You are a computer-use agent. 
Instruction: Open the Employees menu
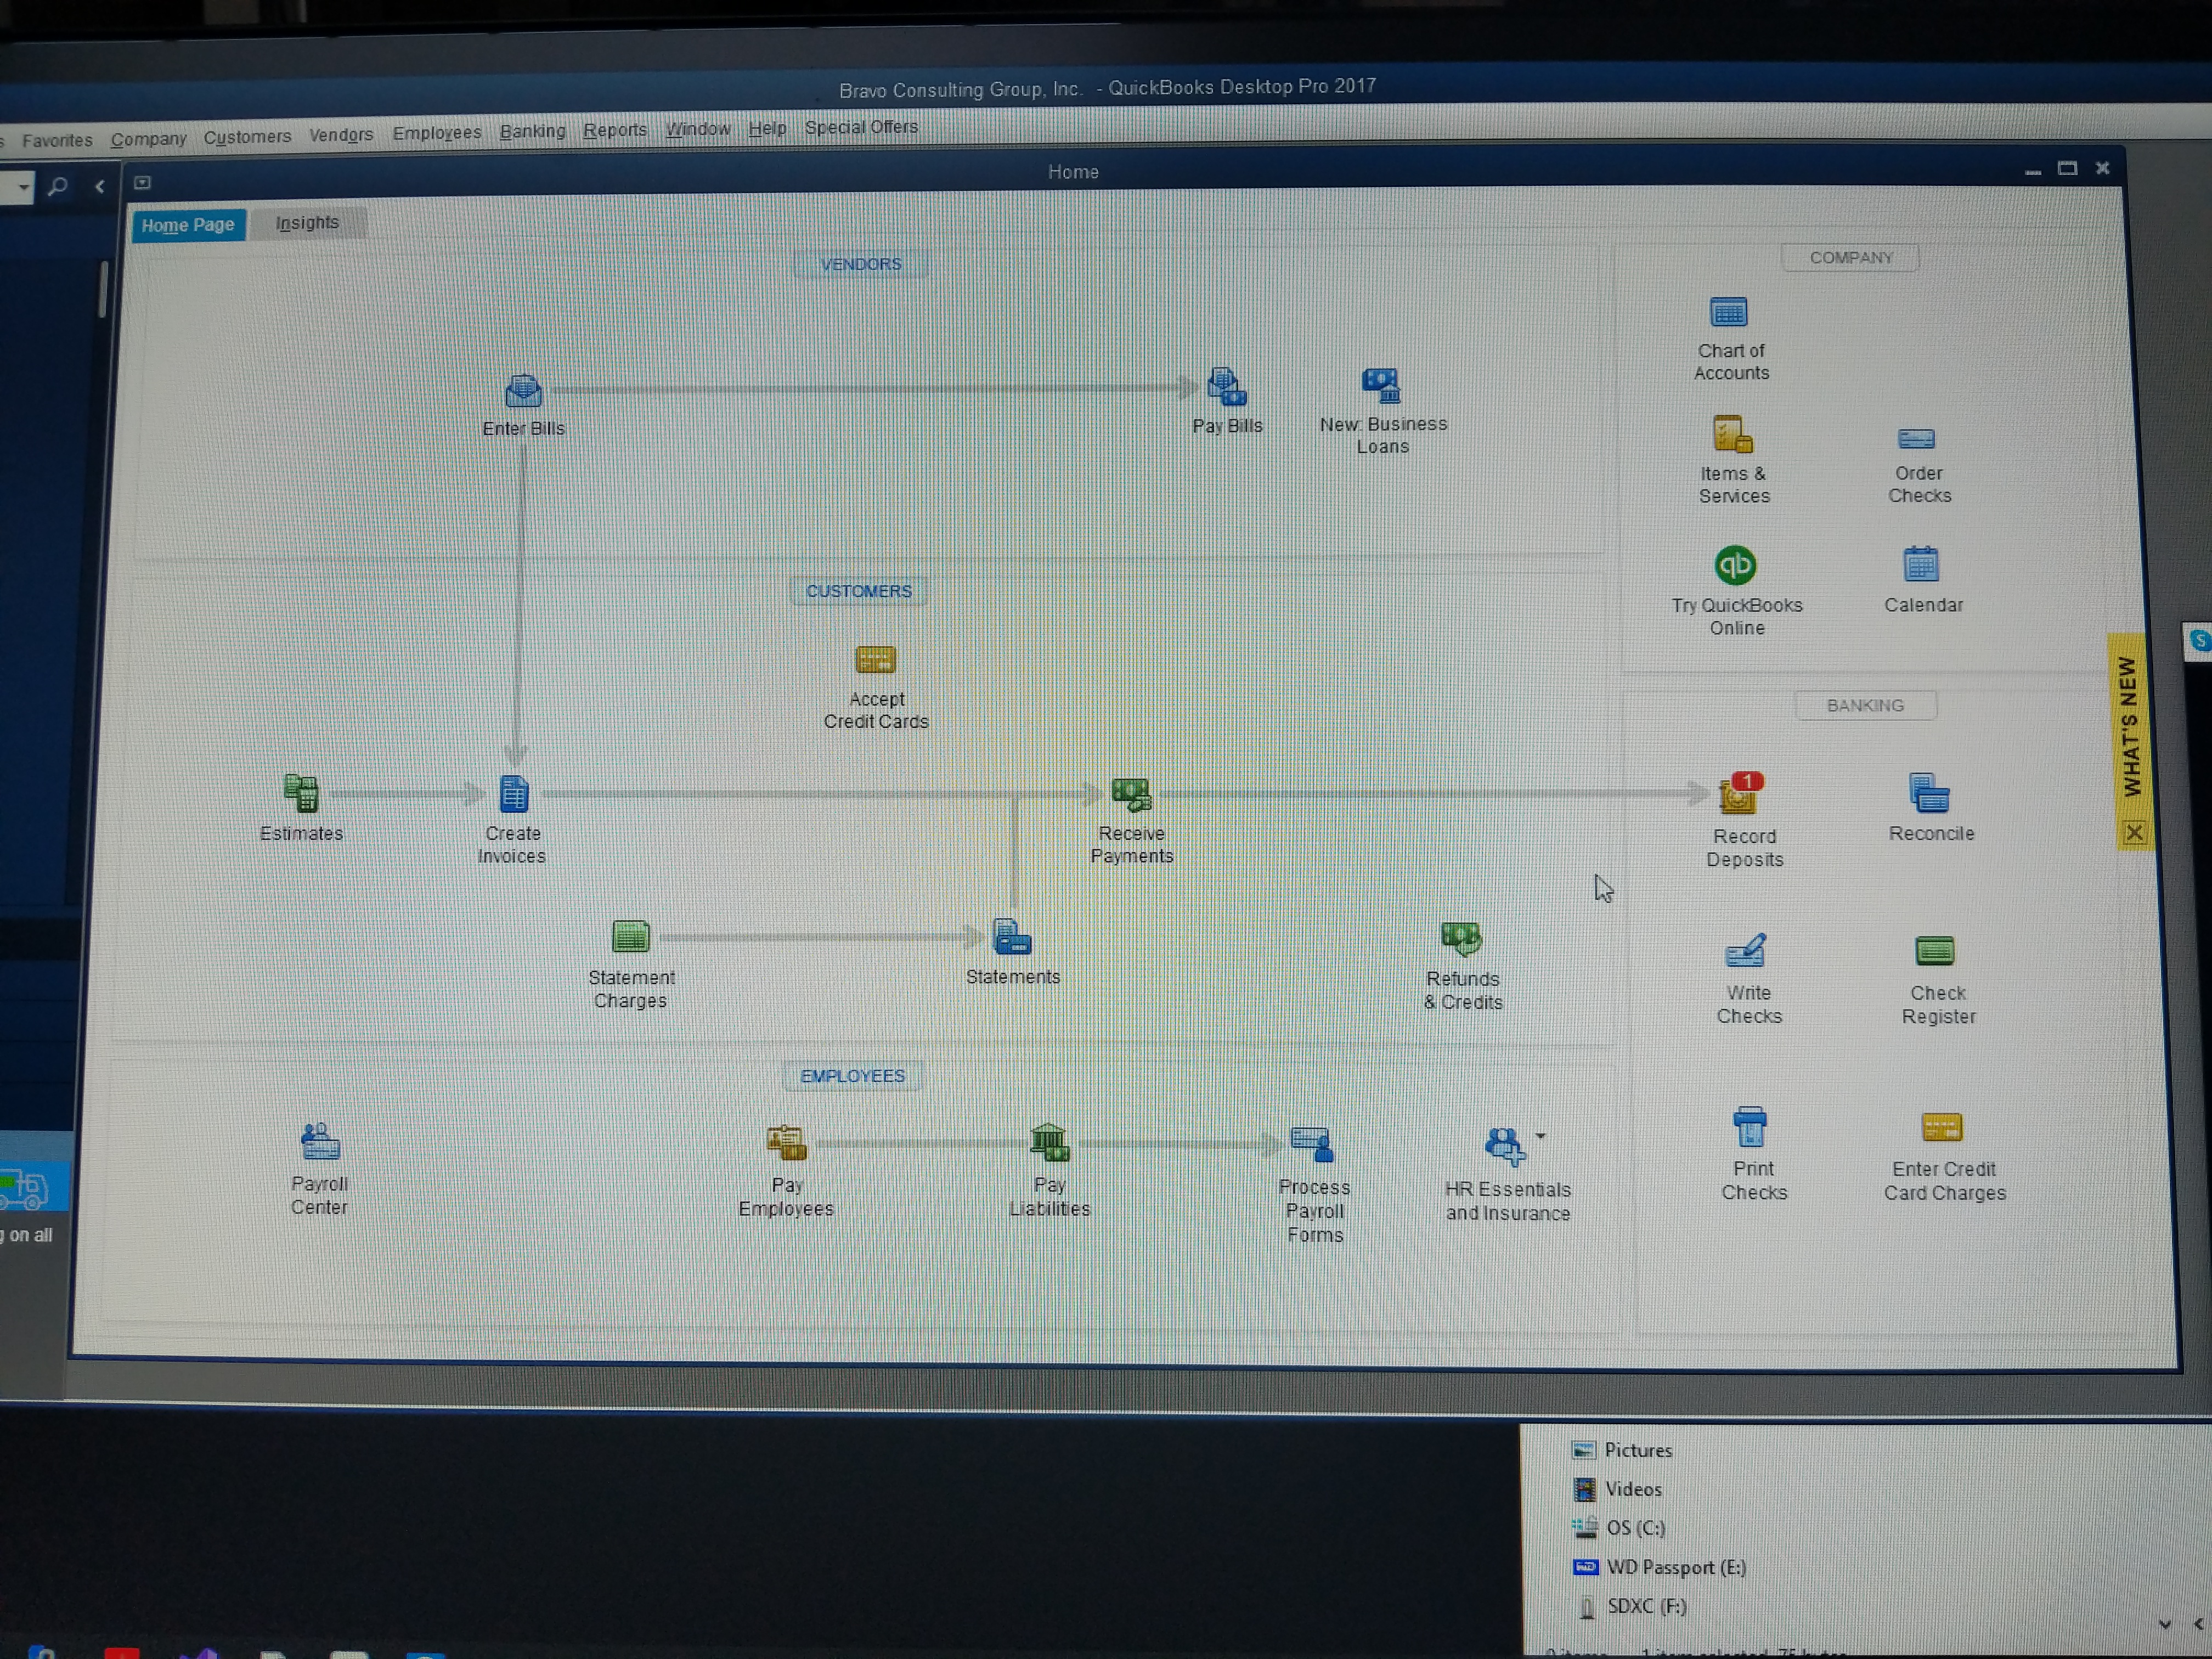tap(436, 132)
